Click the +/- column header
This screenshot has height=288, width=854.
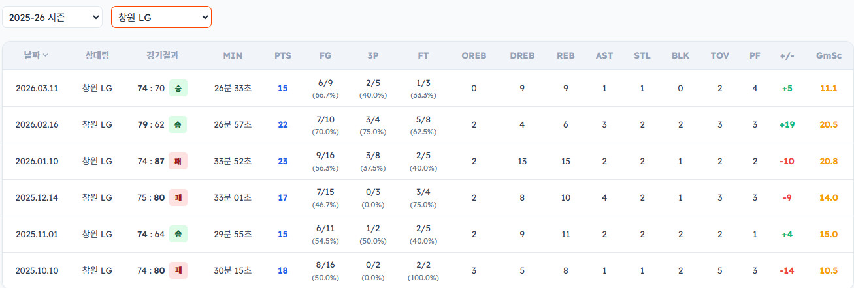point(787,55)
